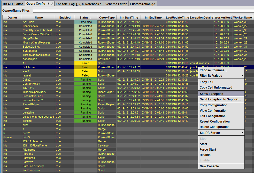This screenshot has height=173, width=254.
Task: Expand the Filter By Values submenu arrow
Action: (242, 75)
